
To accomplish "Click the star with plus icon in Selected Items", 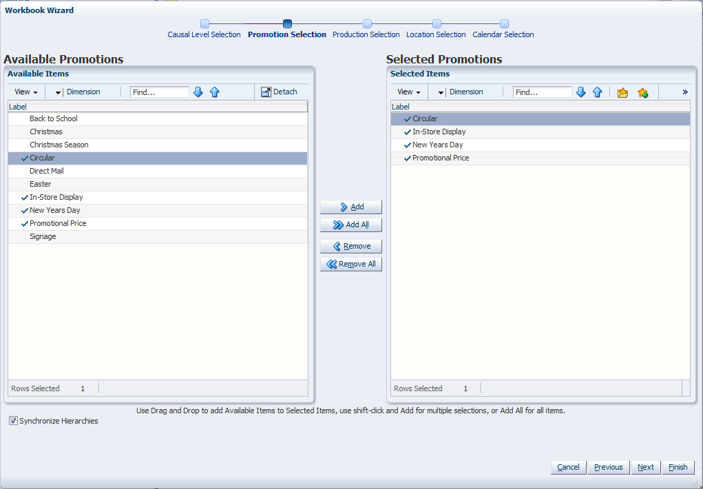I will [x=643, y=92].
